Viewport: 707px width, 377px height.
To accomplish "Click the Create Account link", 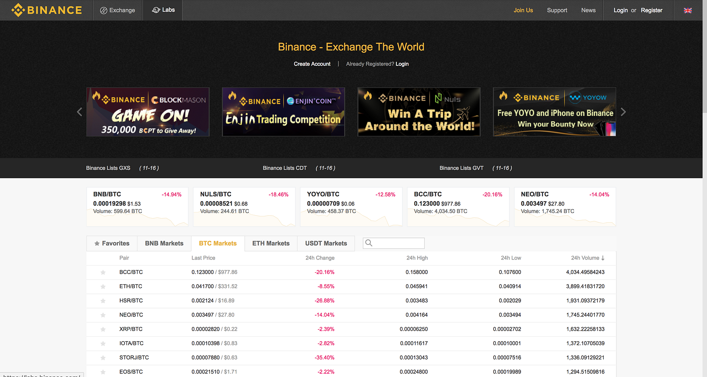I will click(x=312, y=64).
